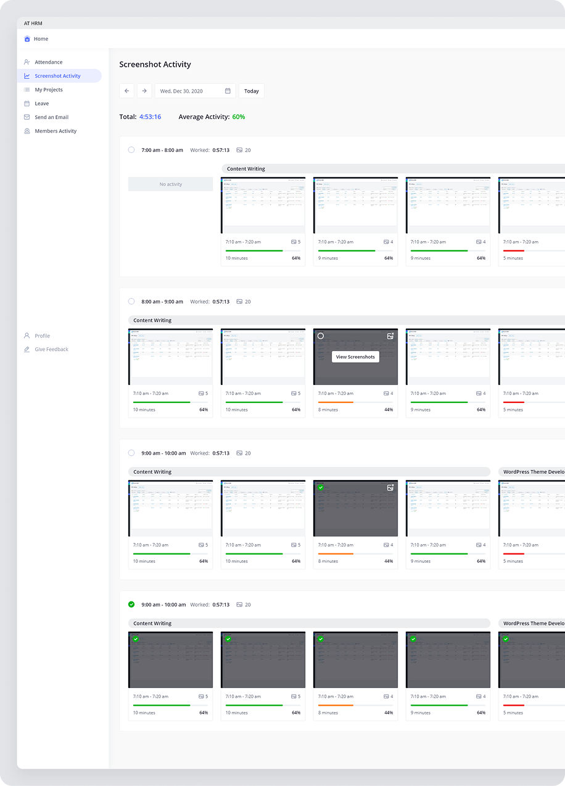Click image icon on checked thumbnail in unchecked 9:00 am row
Viewport: 565px width, 786px height.
pyautogui.click(x=390, y=487)
